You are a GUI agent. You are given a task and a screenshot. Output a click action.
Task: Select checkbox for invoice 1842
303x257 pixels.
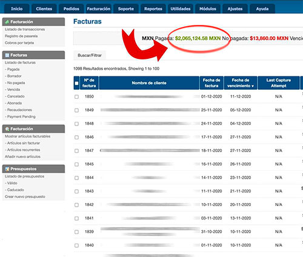[76, 205]
